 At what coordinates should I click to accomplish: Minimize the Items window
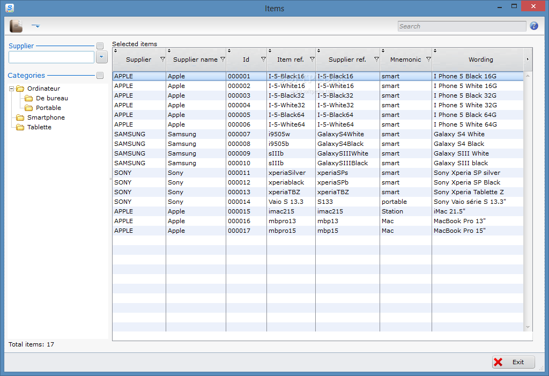pos(500,6)
